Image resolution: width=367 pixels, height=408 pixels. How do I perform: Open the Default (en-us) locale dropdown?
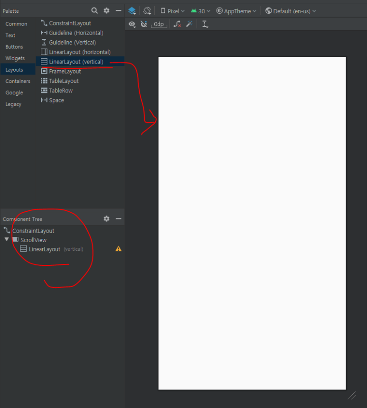pyautogui.click(x=291, y=11)
